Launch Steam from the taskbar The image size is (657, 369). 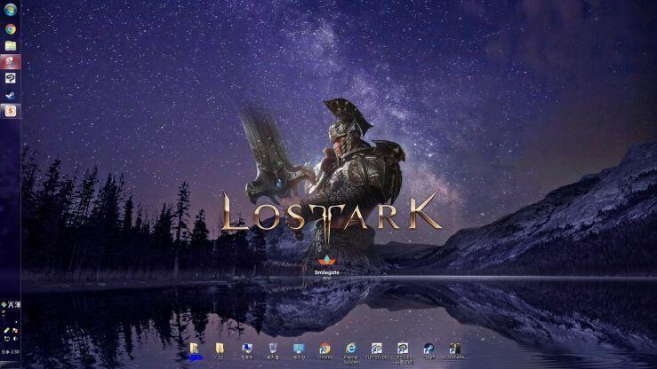10,95
